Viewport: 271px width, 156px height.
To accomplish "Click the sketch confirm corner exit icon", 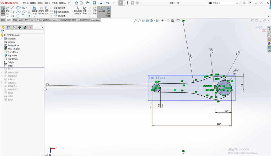I will click(x=258, y=26).
